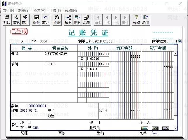
Task: Click the 输出 (Export) toolbar icon
Action: pos(25,20)
